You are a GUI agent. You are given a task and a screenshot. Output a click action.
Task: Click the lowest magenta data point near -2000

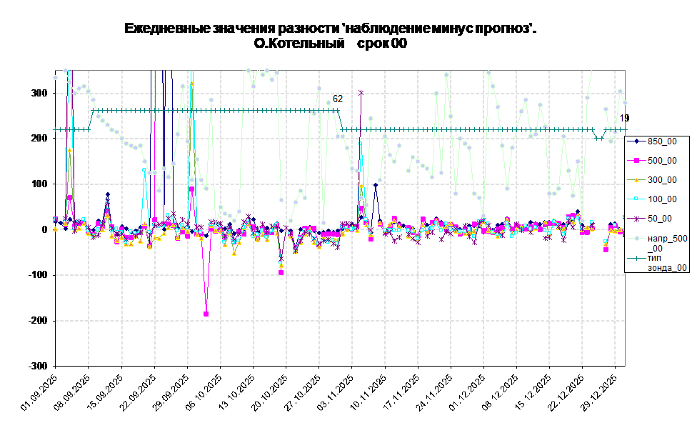click(206, 314)
